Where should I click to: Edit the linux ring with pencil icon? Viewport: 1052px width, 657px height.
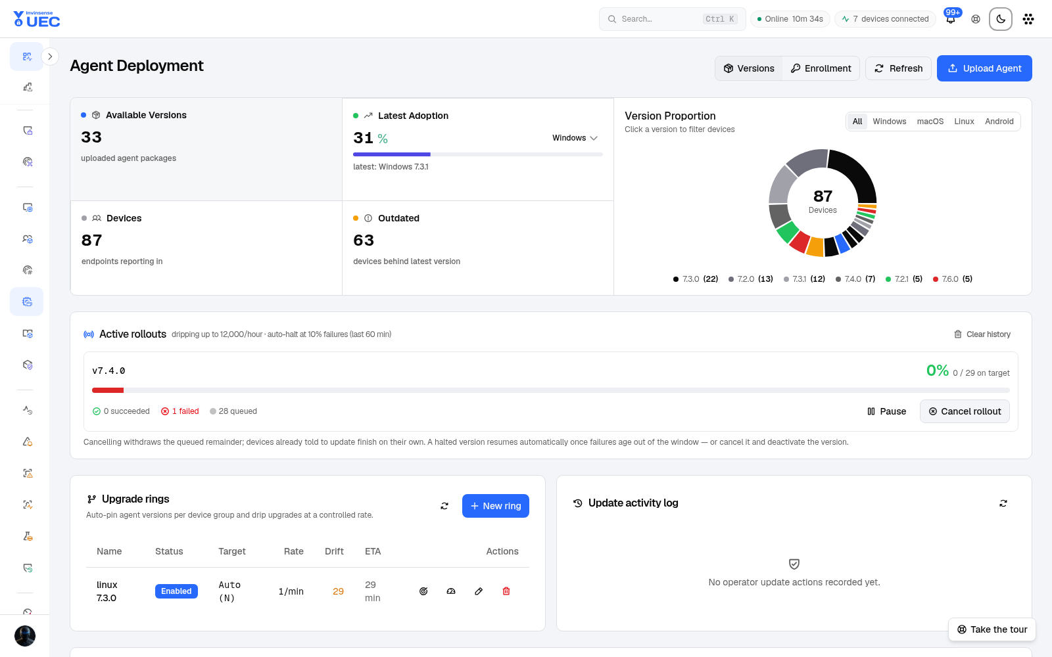pyautogui.click(x=479, y=591)
